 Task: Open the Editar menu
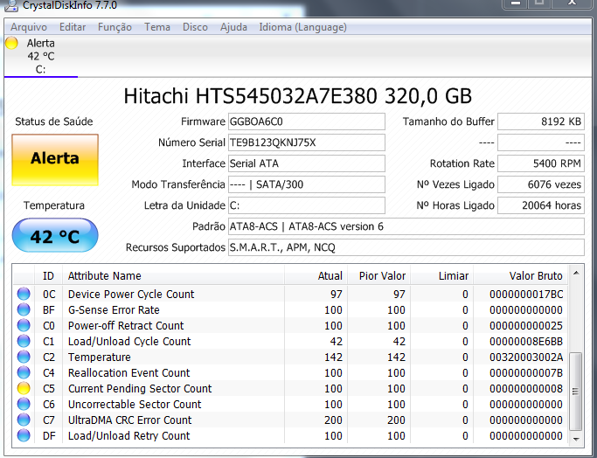pos(73,27)
